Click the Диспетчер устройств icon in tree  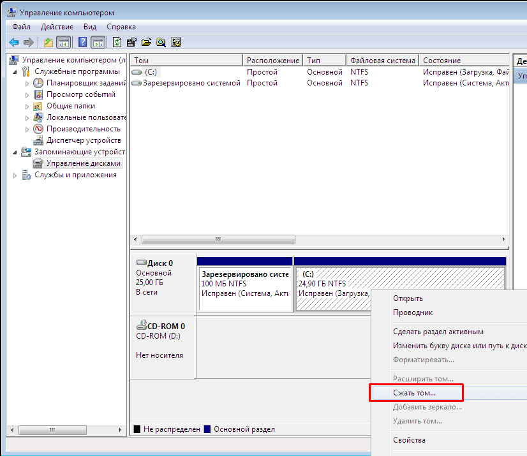38,140
